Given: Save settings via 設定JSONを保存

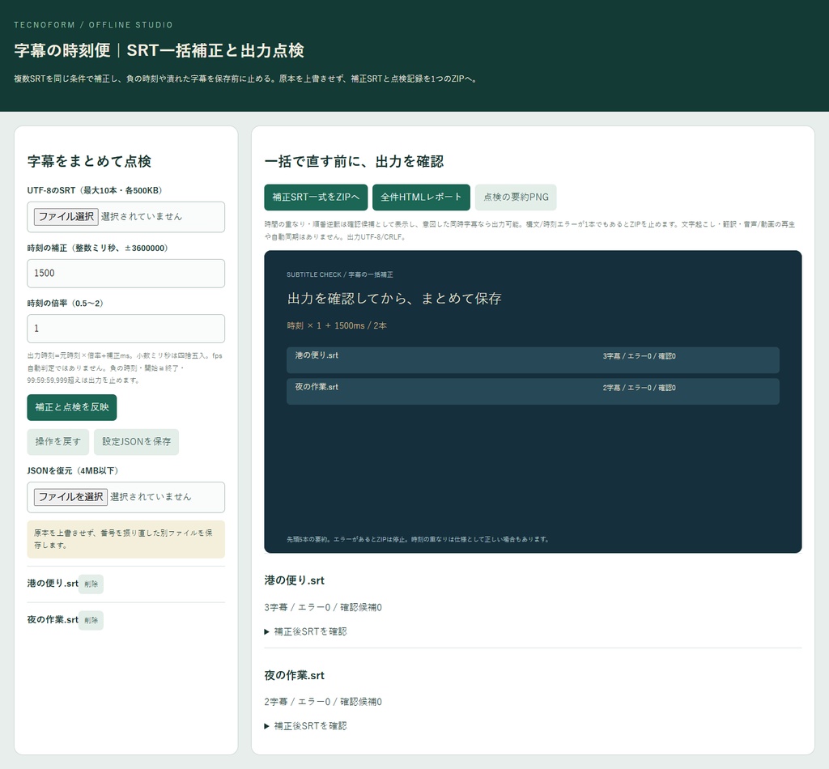Looking at the screenshot, I should pos(136,442).
